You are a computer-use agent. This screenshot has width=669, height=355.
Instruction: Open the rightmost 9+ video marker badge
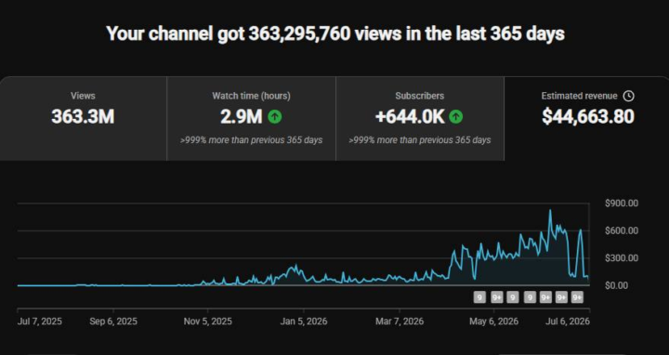[x=577, y=297]
